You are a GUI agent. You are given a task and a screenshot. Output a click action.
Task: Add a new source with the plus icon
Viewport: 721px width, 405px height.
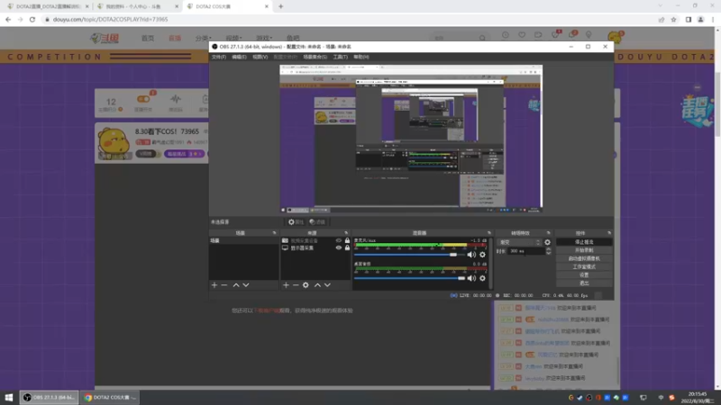click(286, 285)
